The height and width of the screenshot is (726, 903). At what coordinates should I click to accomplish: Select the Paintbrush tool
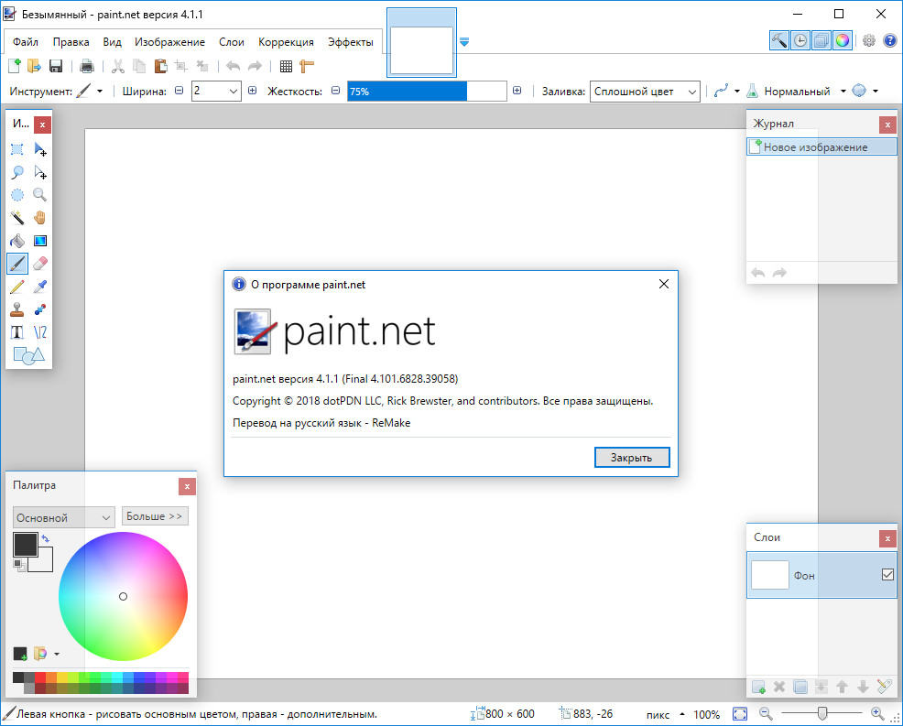[x=17, y=264]
